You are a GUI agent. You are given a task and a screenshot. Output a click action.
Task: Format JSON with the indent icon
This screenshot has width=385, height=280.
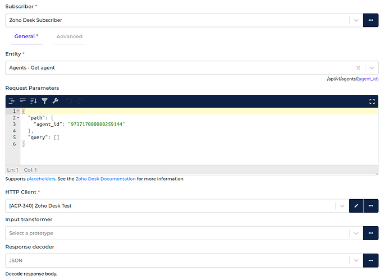(x=12, y=101)
